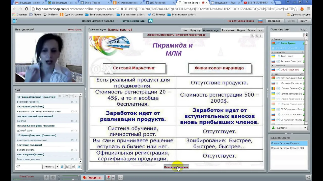This screenshot has width=323, height=181.
Task: Open the Послать button dropdown arrow
Action: tap(57, 167)
